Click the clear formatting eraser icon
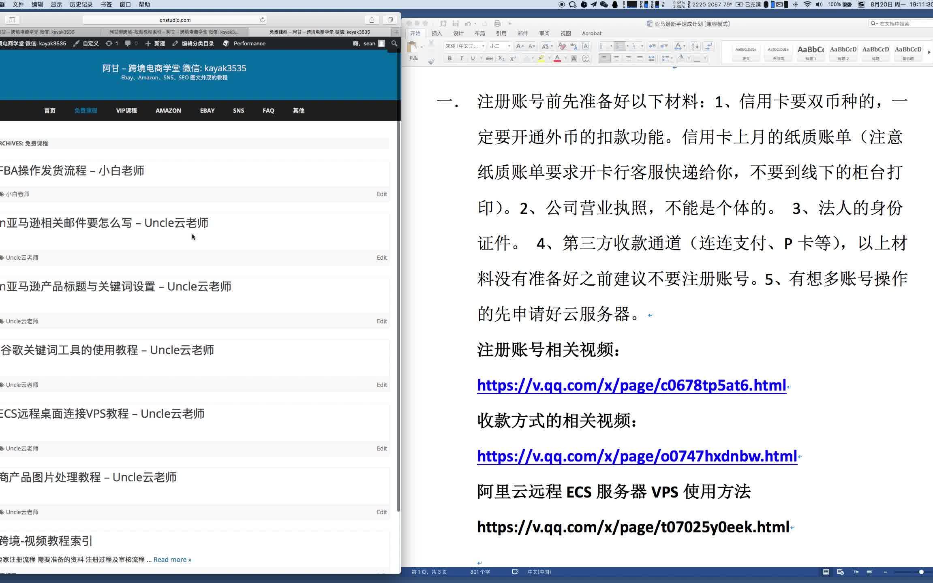 (x=562, y=46)
